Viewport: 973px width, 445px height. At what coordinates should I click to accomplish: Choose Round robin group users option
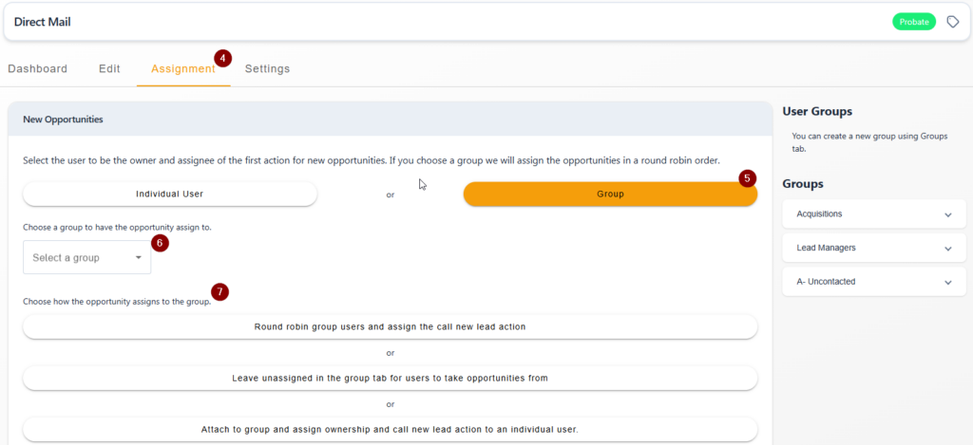(390, 326)
